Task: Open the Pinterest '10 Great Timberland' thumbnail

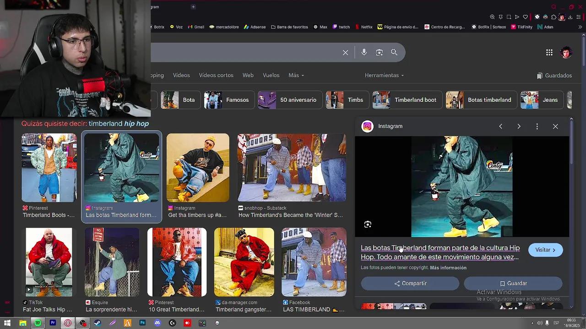Action: click(177, 262)
